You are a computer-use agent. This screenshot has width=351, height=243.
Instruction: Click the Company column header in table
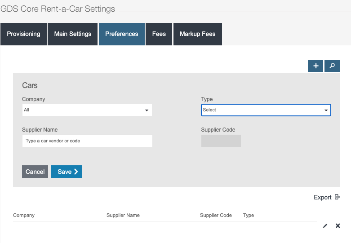pos(24,215)
